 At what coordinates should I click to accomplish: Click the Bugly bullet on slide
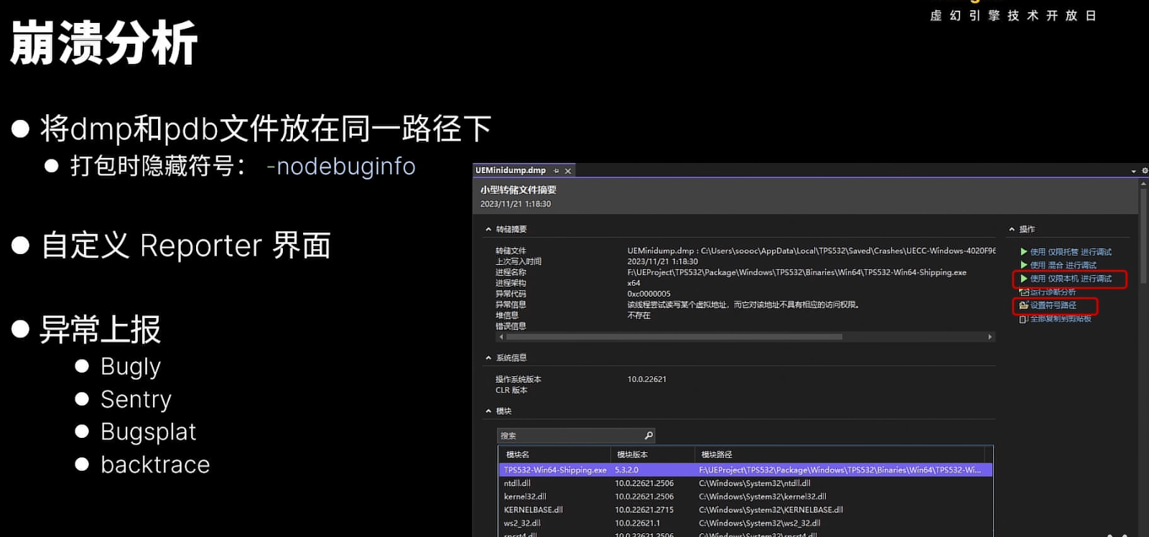(x=130, y=367)
